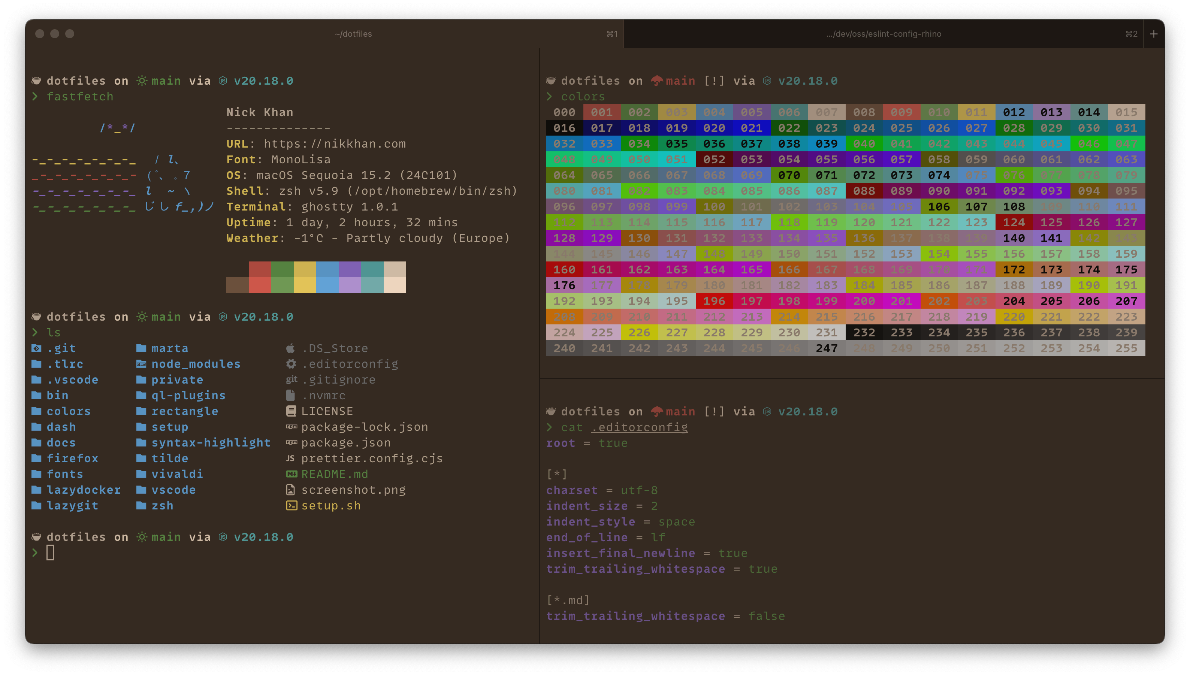Image resolution: width=1190 pixels, height=675 pixels.
Task: Click the folder icon beside ql-plugins
Action: point(141,396)
